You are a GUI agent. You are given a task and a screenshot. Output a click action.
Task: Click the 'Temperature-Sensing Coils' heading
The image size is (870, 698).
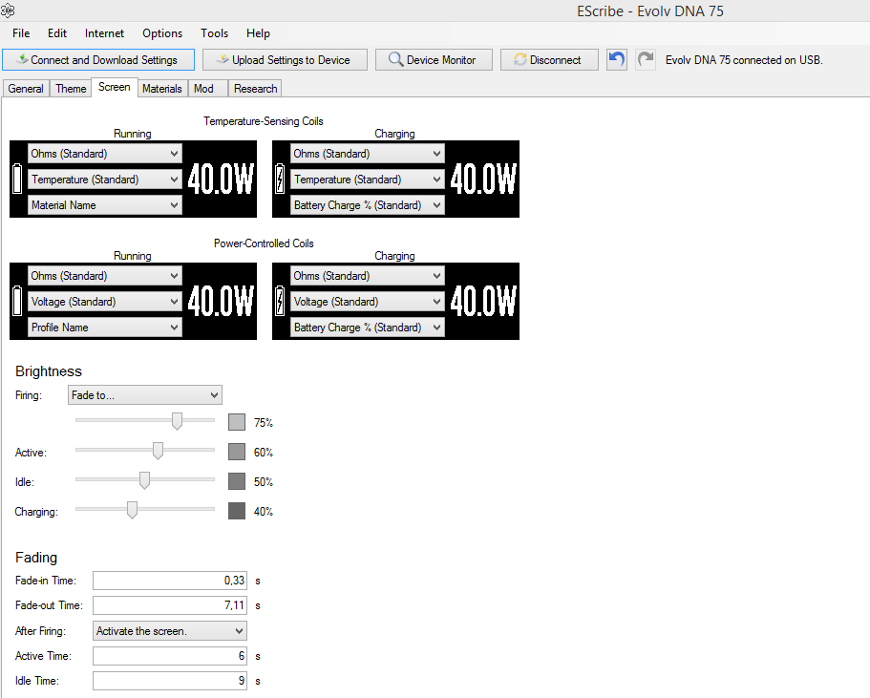(264, 121)
